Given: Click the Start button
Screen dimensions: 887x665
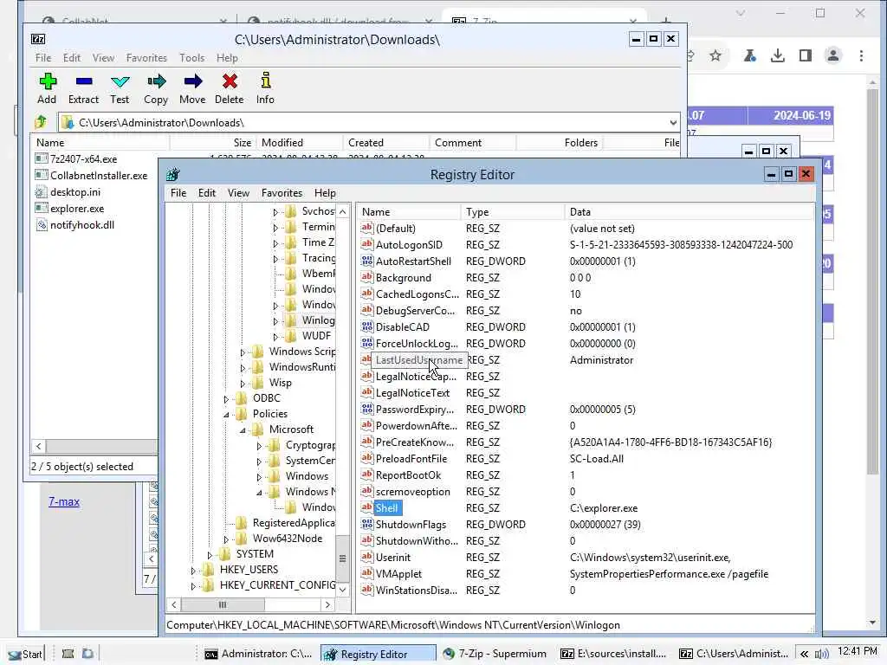Looking at the screenshot, I should [x=26, y=654].
